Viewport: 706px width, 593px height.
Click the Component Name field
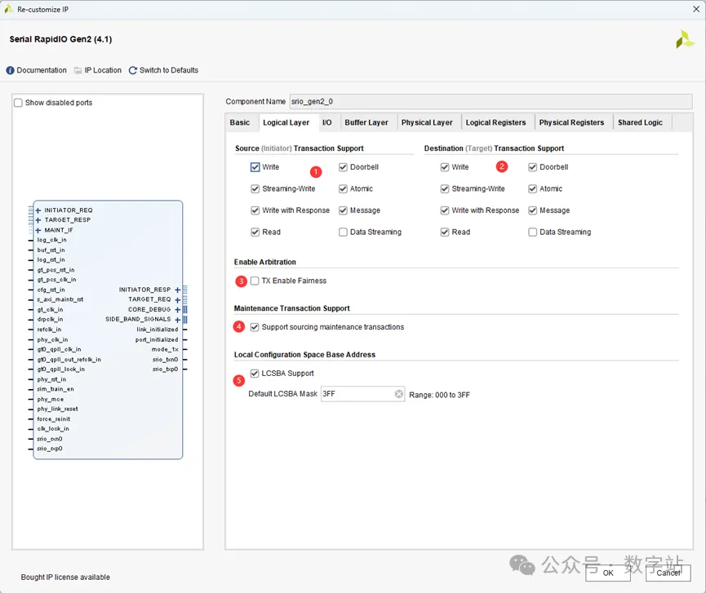pos(491,102)
